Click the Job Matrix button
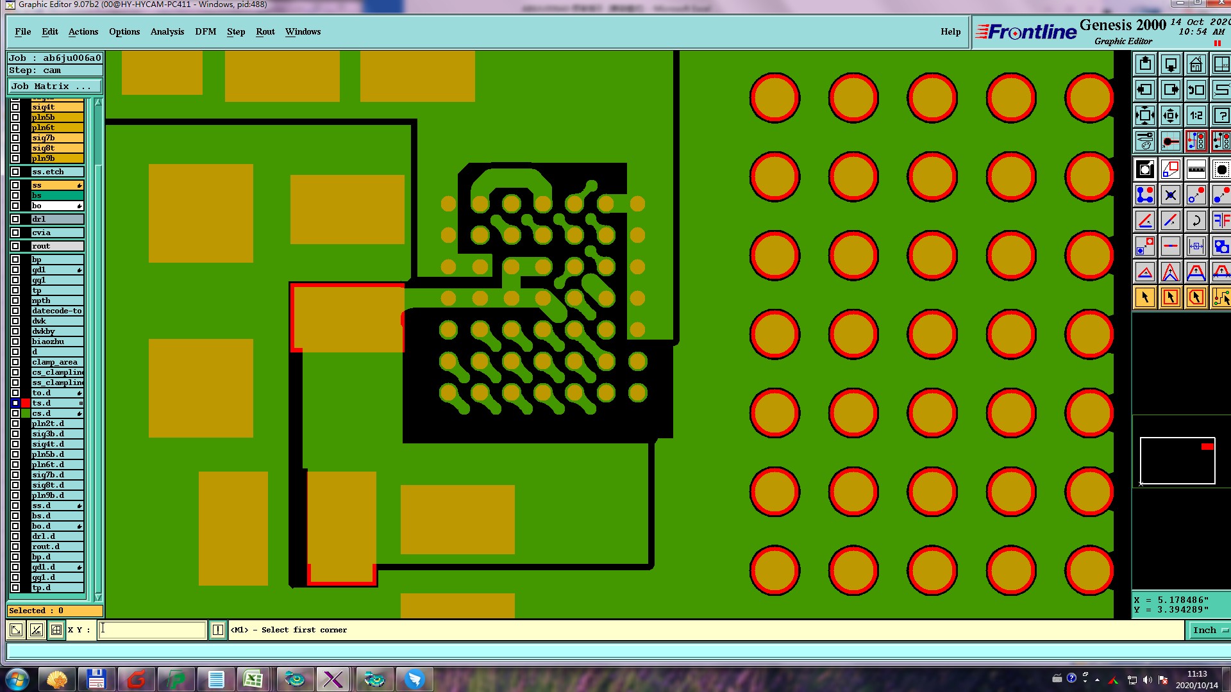This screenshot has height=692, width=1231. pos(54,86)
